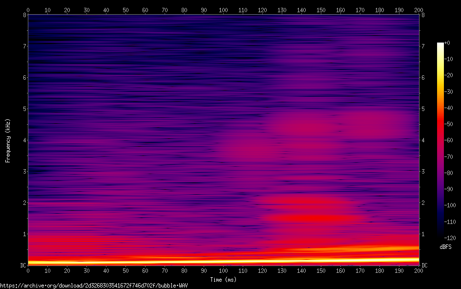Click the 2 kHz tick on left axis
This screenshot has height=289, width=461.
click(x=23, y=202)
